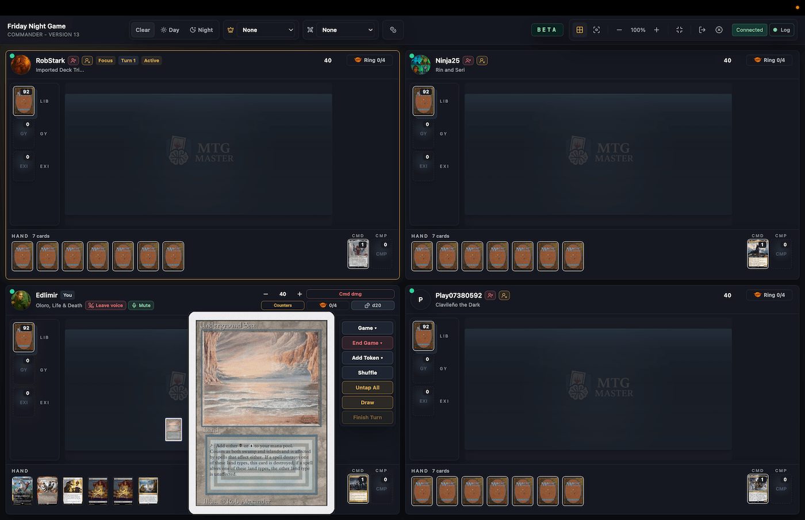The height and width of the screenshot is (520, 805).
Task: Click Play07380592's commander card
Action: (x=758, y=489)
